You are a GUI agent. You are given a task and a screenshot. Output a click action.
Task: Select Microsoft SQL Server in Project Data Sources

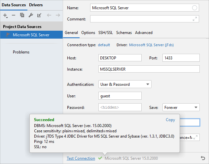coord(31,35)
